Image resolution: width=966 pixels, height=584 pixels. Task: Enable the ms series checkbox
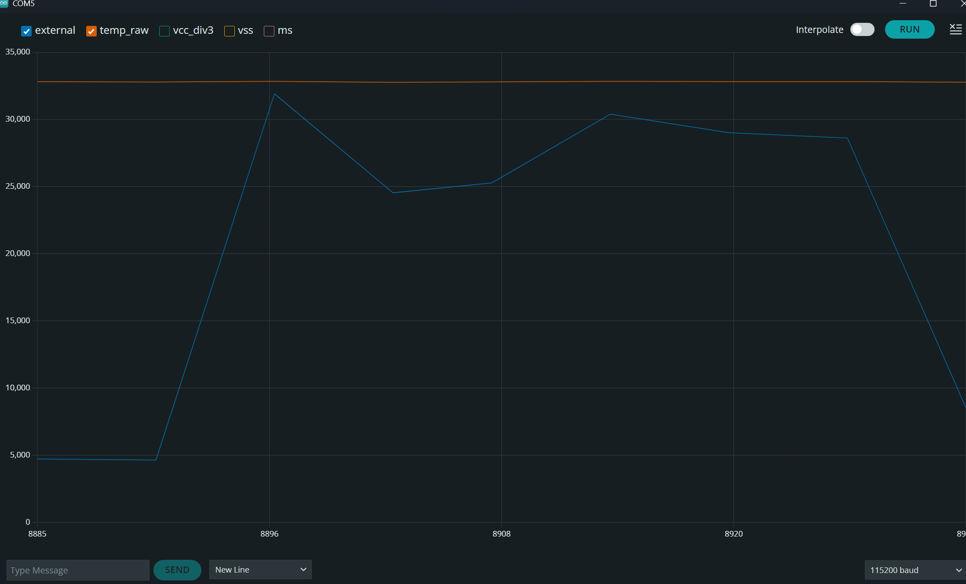click(x=269, y=31)
